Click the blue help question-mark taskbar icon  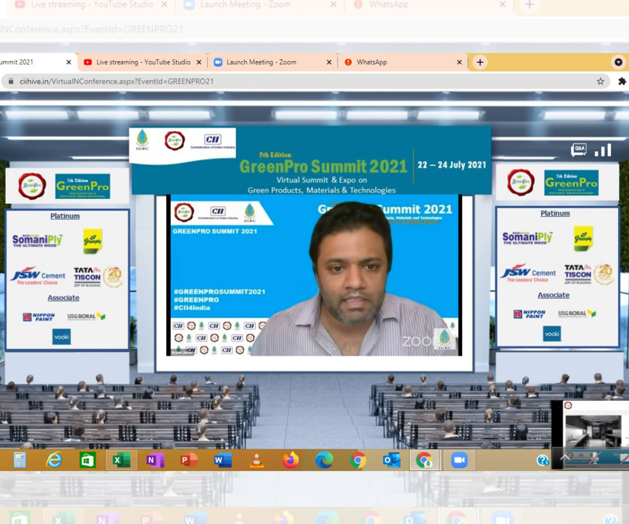543,460
